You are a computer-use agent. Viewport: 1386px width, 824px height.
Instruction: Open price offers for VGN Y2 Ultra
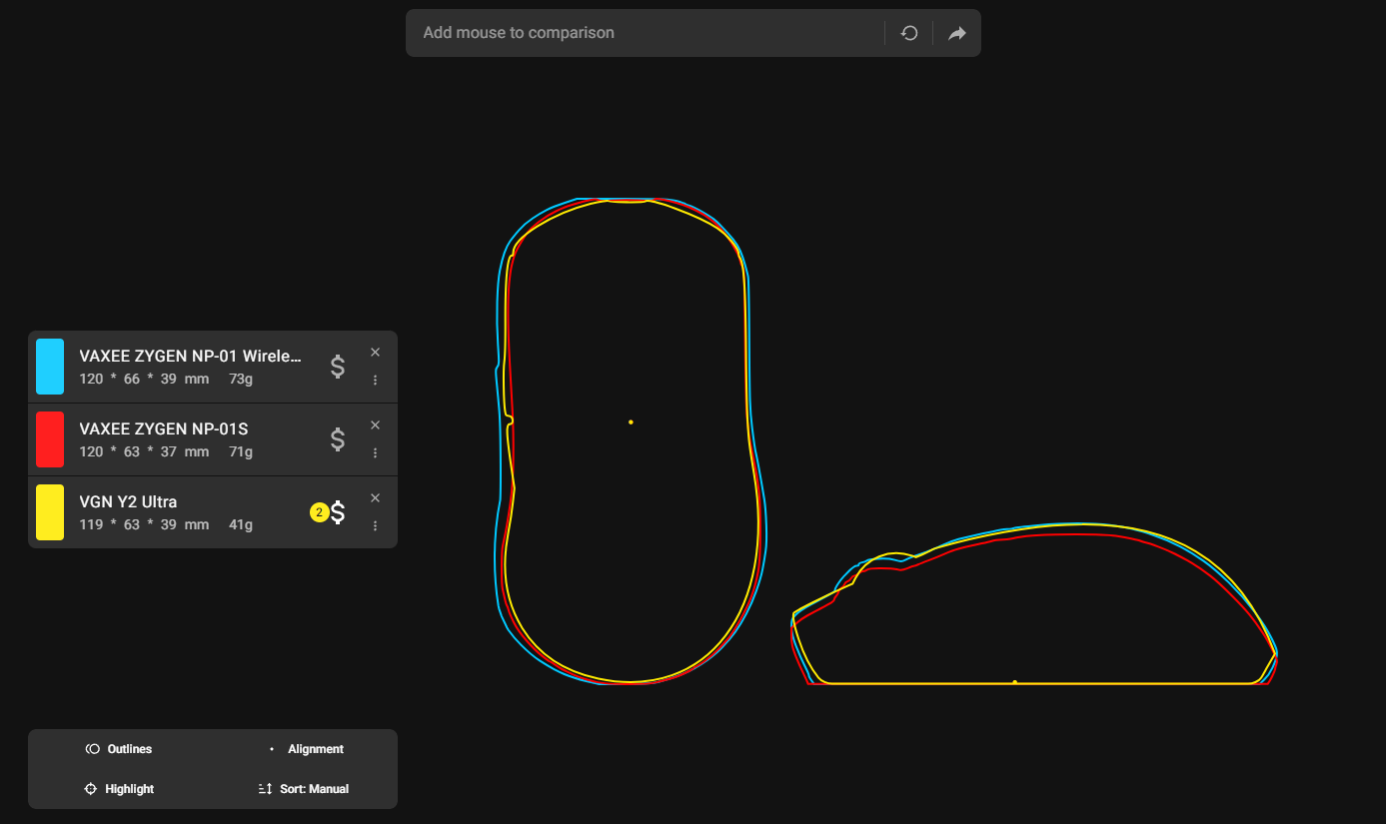(x=337, y=512)
